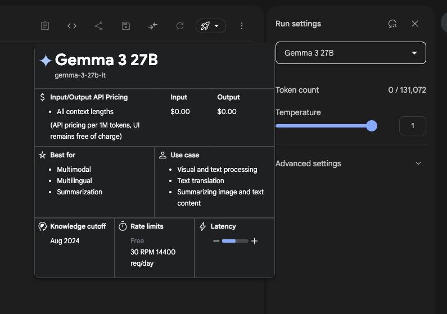447x314 pixels.
Task: Click the user avatar at top right
Action: 444,22
